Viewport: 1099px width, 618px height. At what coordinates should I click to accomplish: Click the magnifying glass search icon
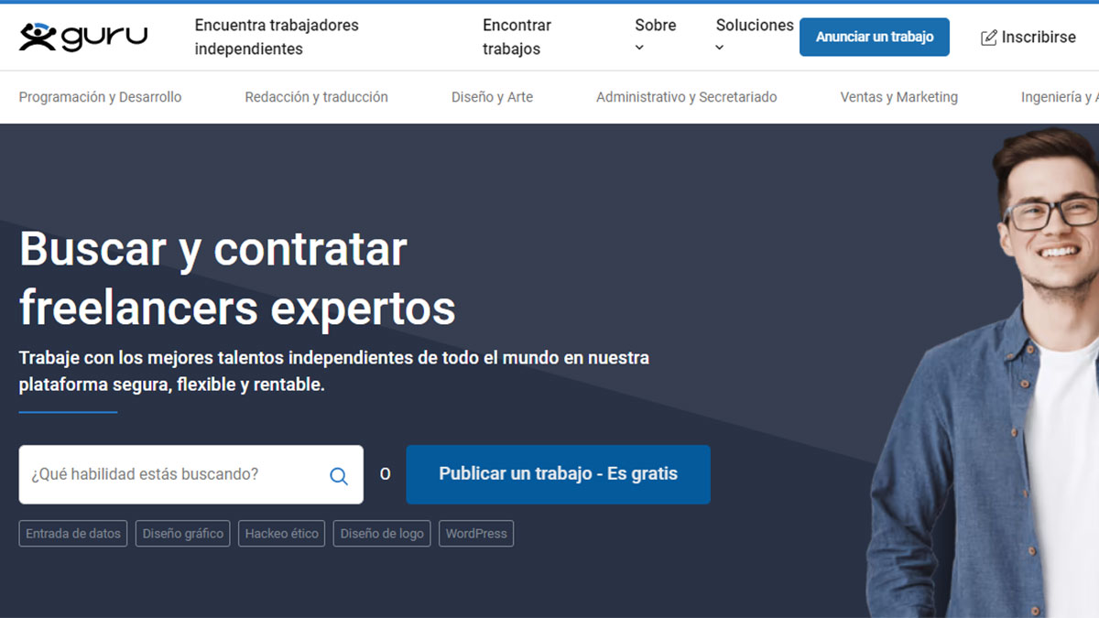tap(339, 475)
